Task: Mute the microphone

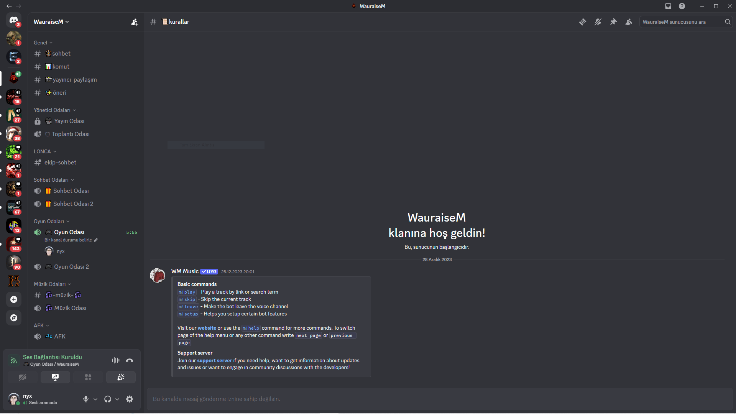Action: point(86,399)
